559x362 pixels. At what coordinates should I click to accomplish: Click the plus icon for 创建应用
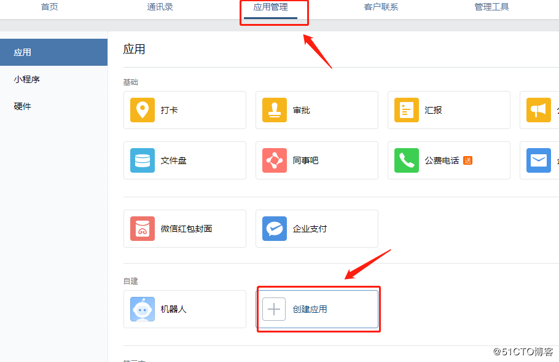[x=274, y=309]
